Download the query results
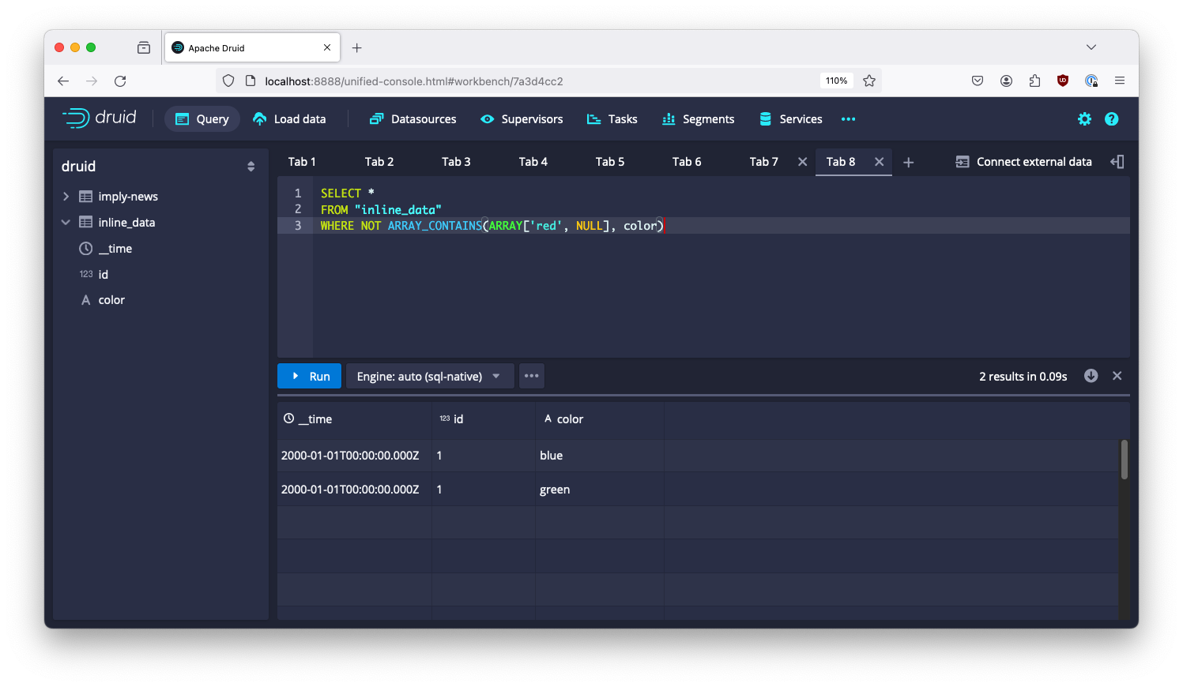 (1091, 376)
